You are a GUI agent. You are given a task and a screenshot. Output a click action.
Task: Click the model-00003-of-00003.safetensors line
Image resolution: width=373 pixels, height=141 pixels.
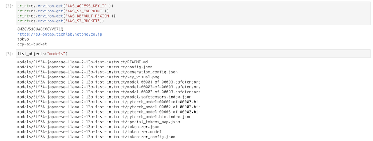point(109,92)
